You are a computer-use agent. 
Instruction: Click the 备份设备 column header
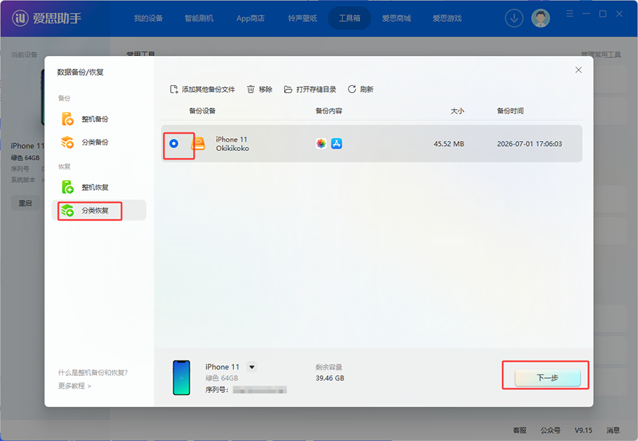click(202, 111)
